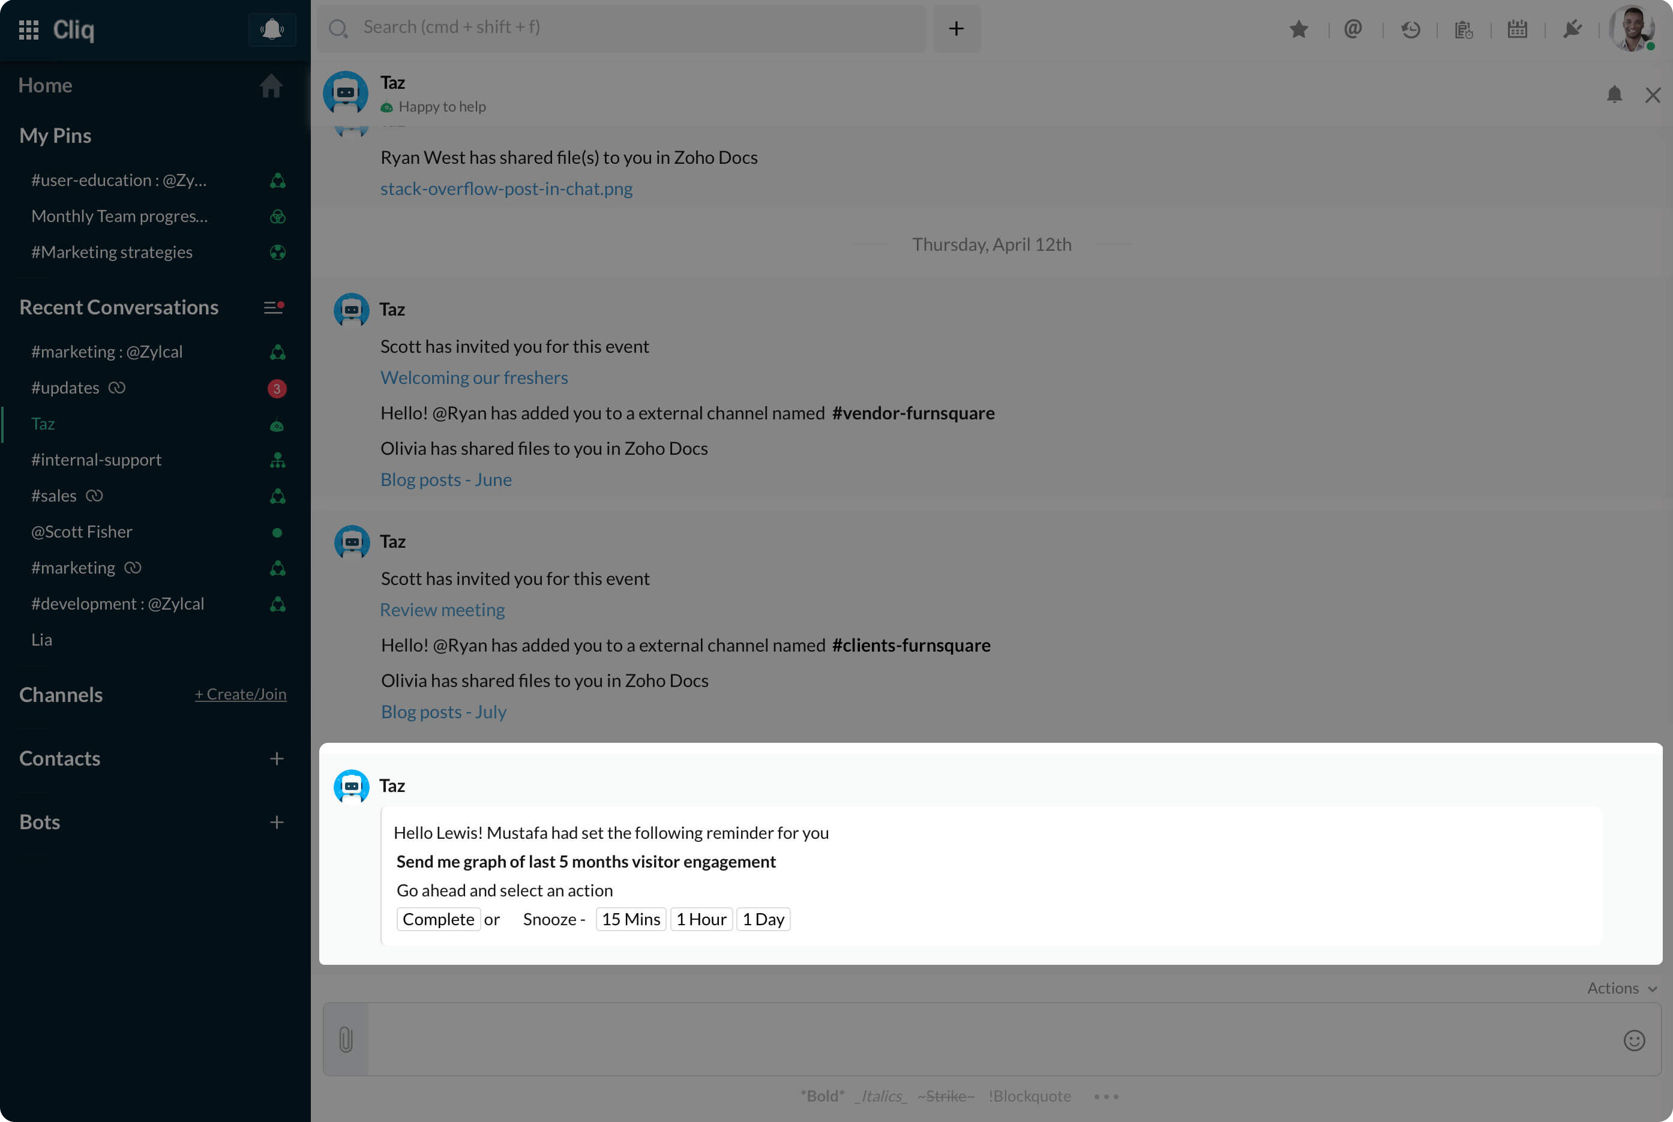Click the pin icon in top bar

pos(1572,29)
